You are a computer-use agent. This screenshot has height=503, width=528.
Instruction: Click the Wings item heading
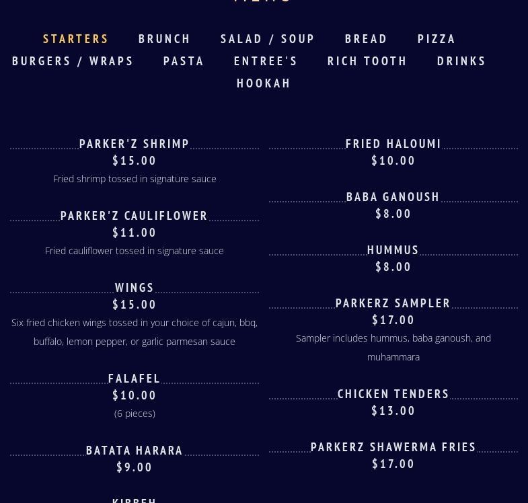135,288
